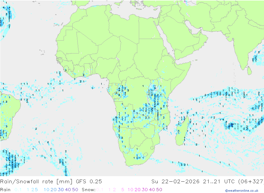Viewport: 264px width, 193px height.
Task: Select the Snow legend value 50
Action: [x=159, y=190]
